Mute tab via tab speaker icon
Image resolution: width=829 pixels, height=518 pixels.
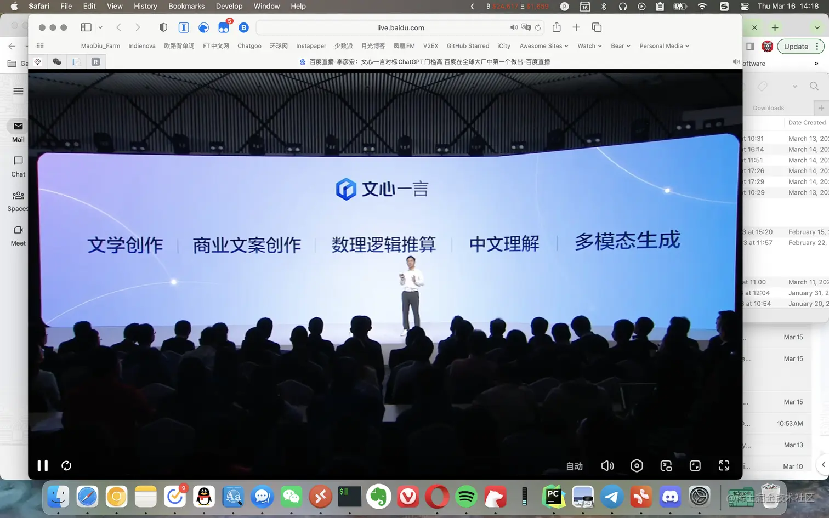(736, 62)
